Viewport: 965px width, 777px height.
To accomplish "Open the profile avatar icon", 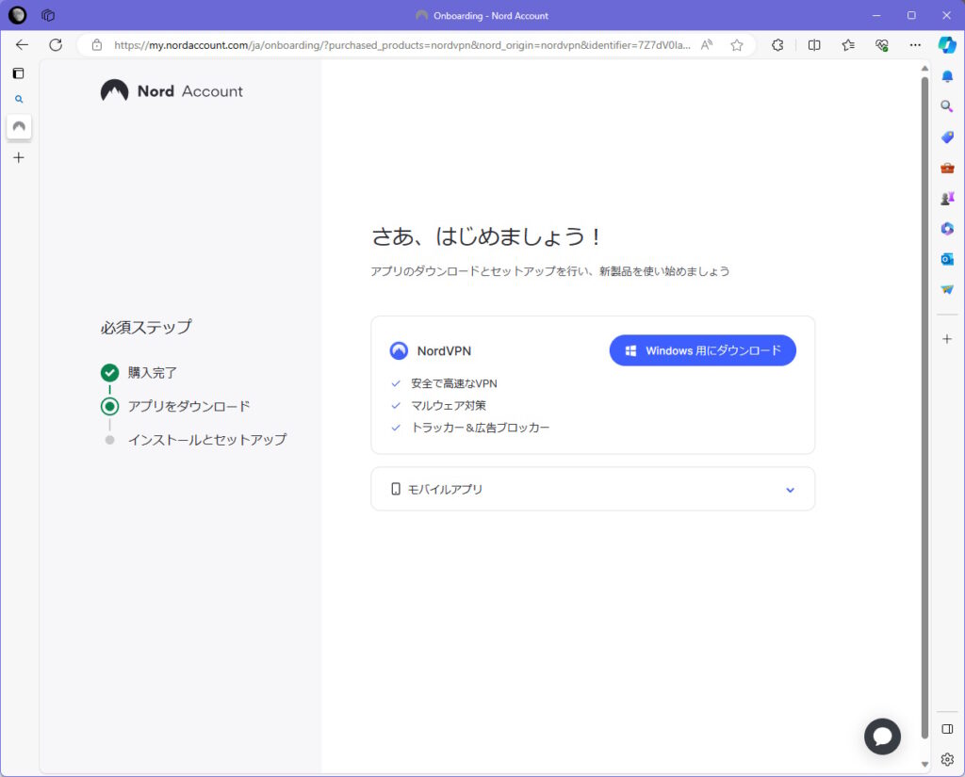I will tap(17, 15).
